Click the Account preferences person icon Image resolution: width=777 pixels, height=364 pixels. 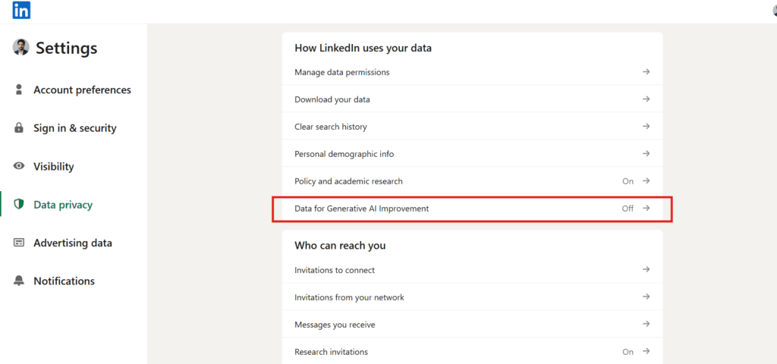[19, 89]
